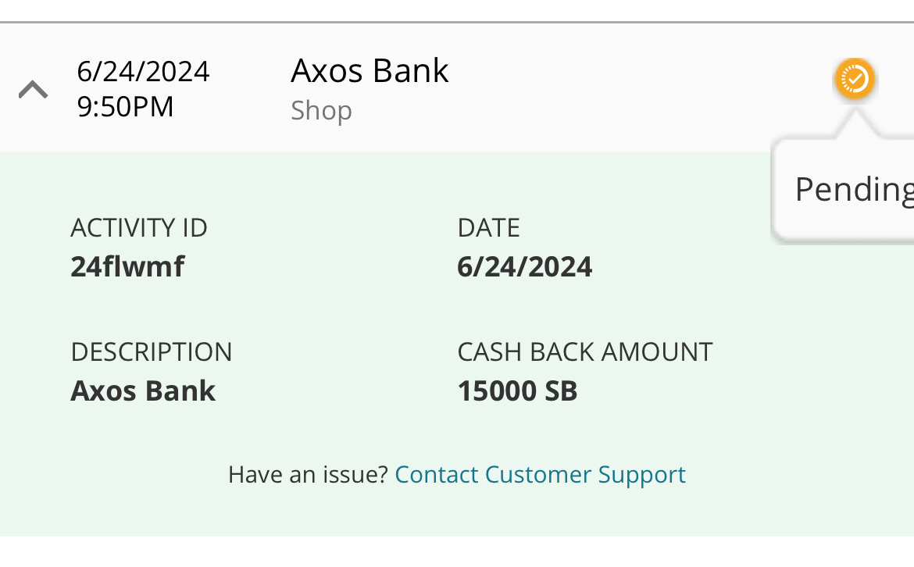Click the DESCRIPTION field label
This screenshot has height=567, width=914.
tap(152, 352)
